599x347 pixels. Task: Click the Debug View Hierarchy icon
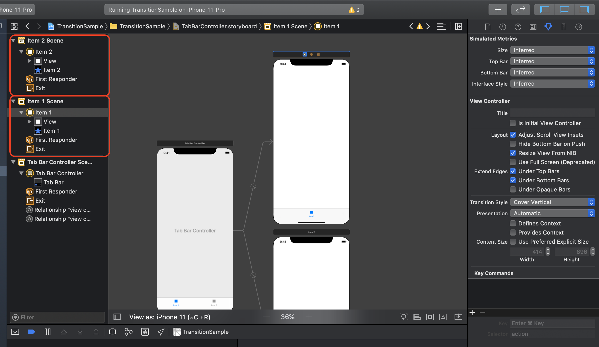(113, 332)
